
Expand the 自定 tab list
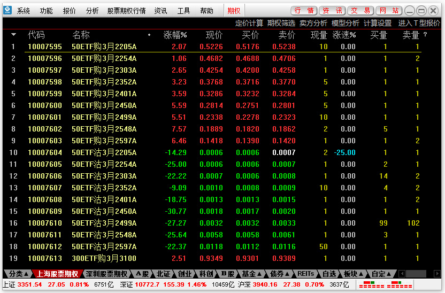click(381, 274)
